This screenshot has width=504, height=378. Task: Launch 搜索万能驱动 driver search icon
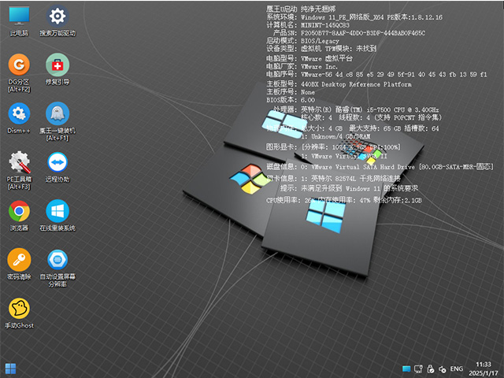[57, 21]
